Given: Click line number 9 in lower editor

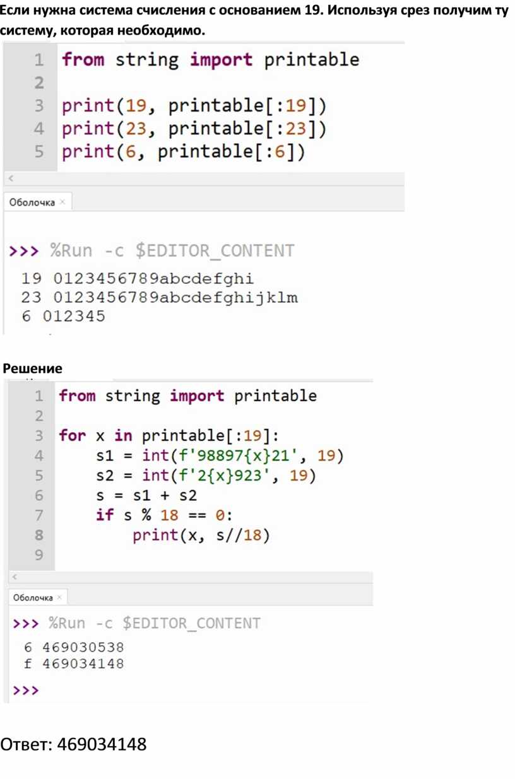Looking at the screenshot, I should 38,555.
